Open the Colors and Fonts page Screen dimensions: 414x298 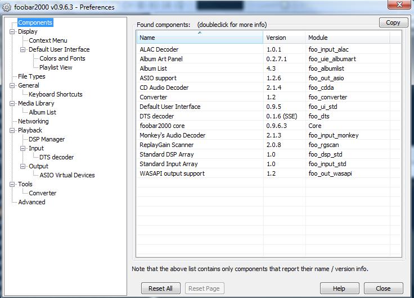coord(62,58)
